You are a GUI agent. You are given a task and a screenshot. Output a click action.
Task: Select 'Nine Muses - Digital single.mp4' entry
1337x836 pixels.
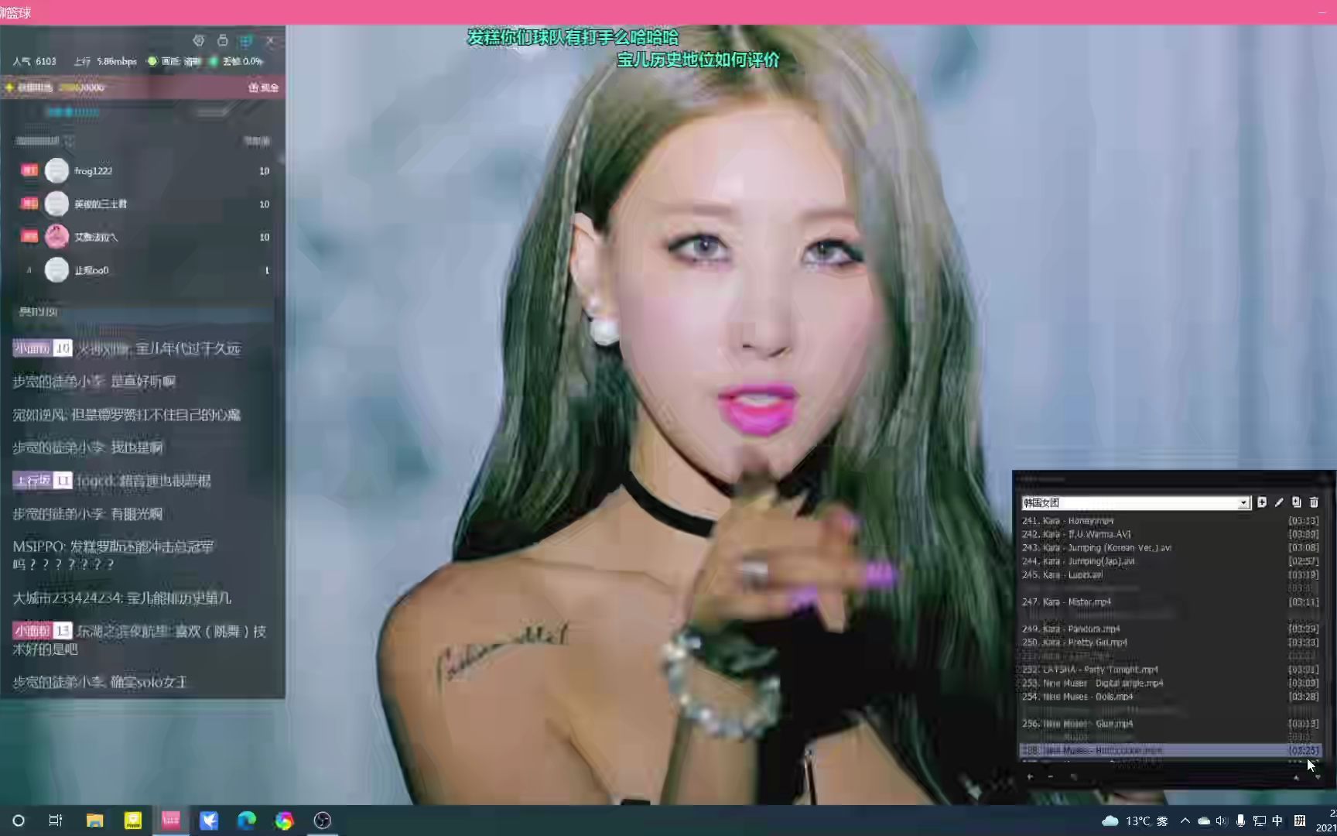1170,684
